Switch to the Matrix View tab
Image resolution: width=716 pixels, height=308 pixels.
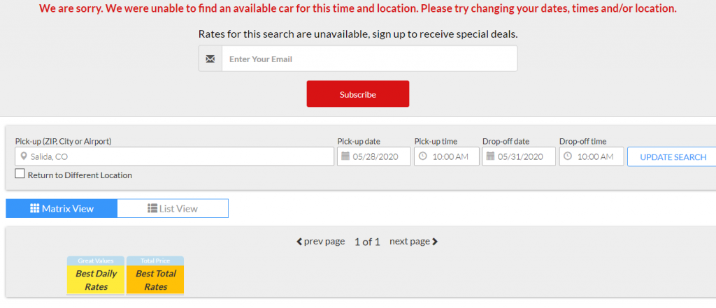(x=62, y=209)
